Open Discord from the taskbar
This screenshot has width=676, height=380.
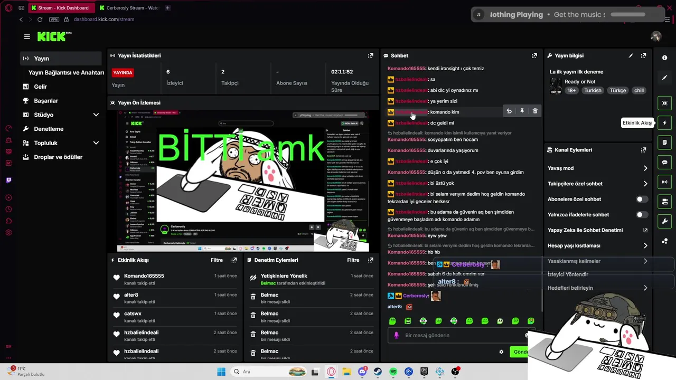pos(362,372)
